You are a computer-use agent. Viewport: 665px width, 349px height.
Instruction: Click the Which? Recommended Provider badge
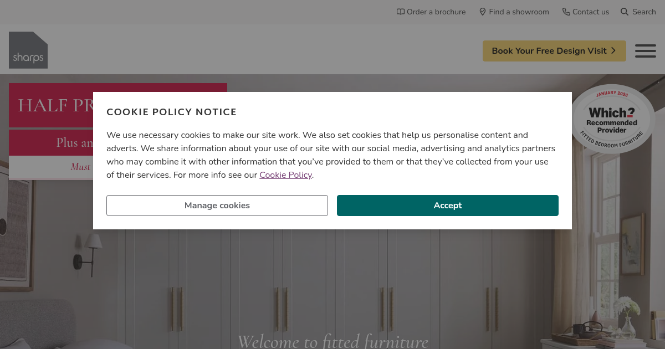click(612, 120)
